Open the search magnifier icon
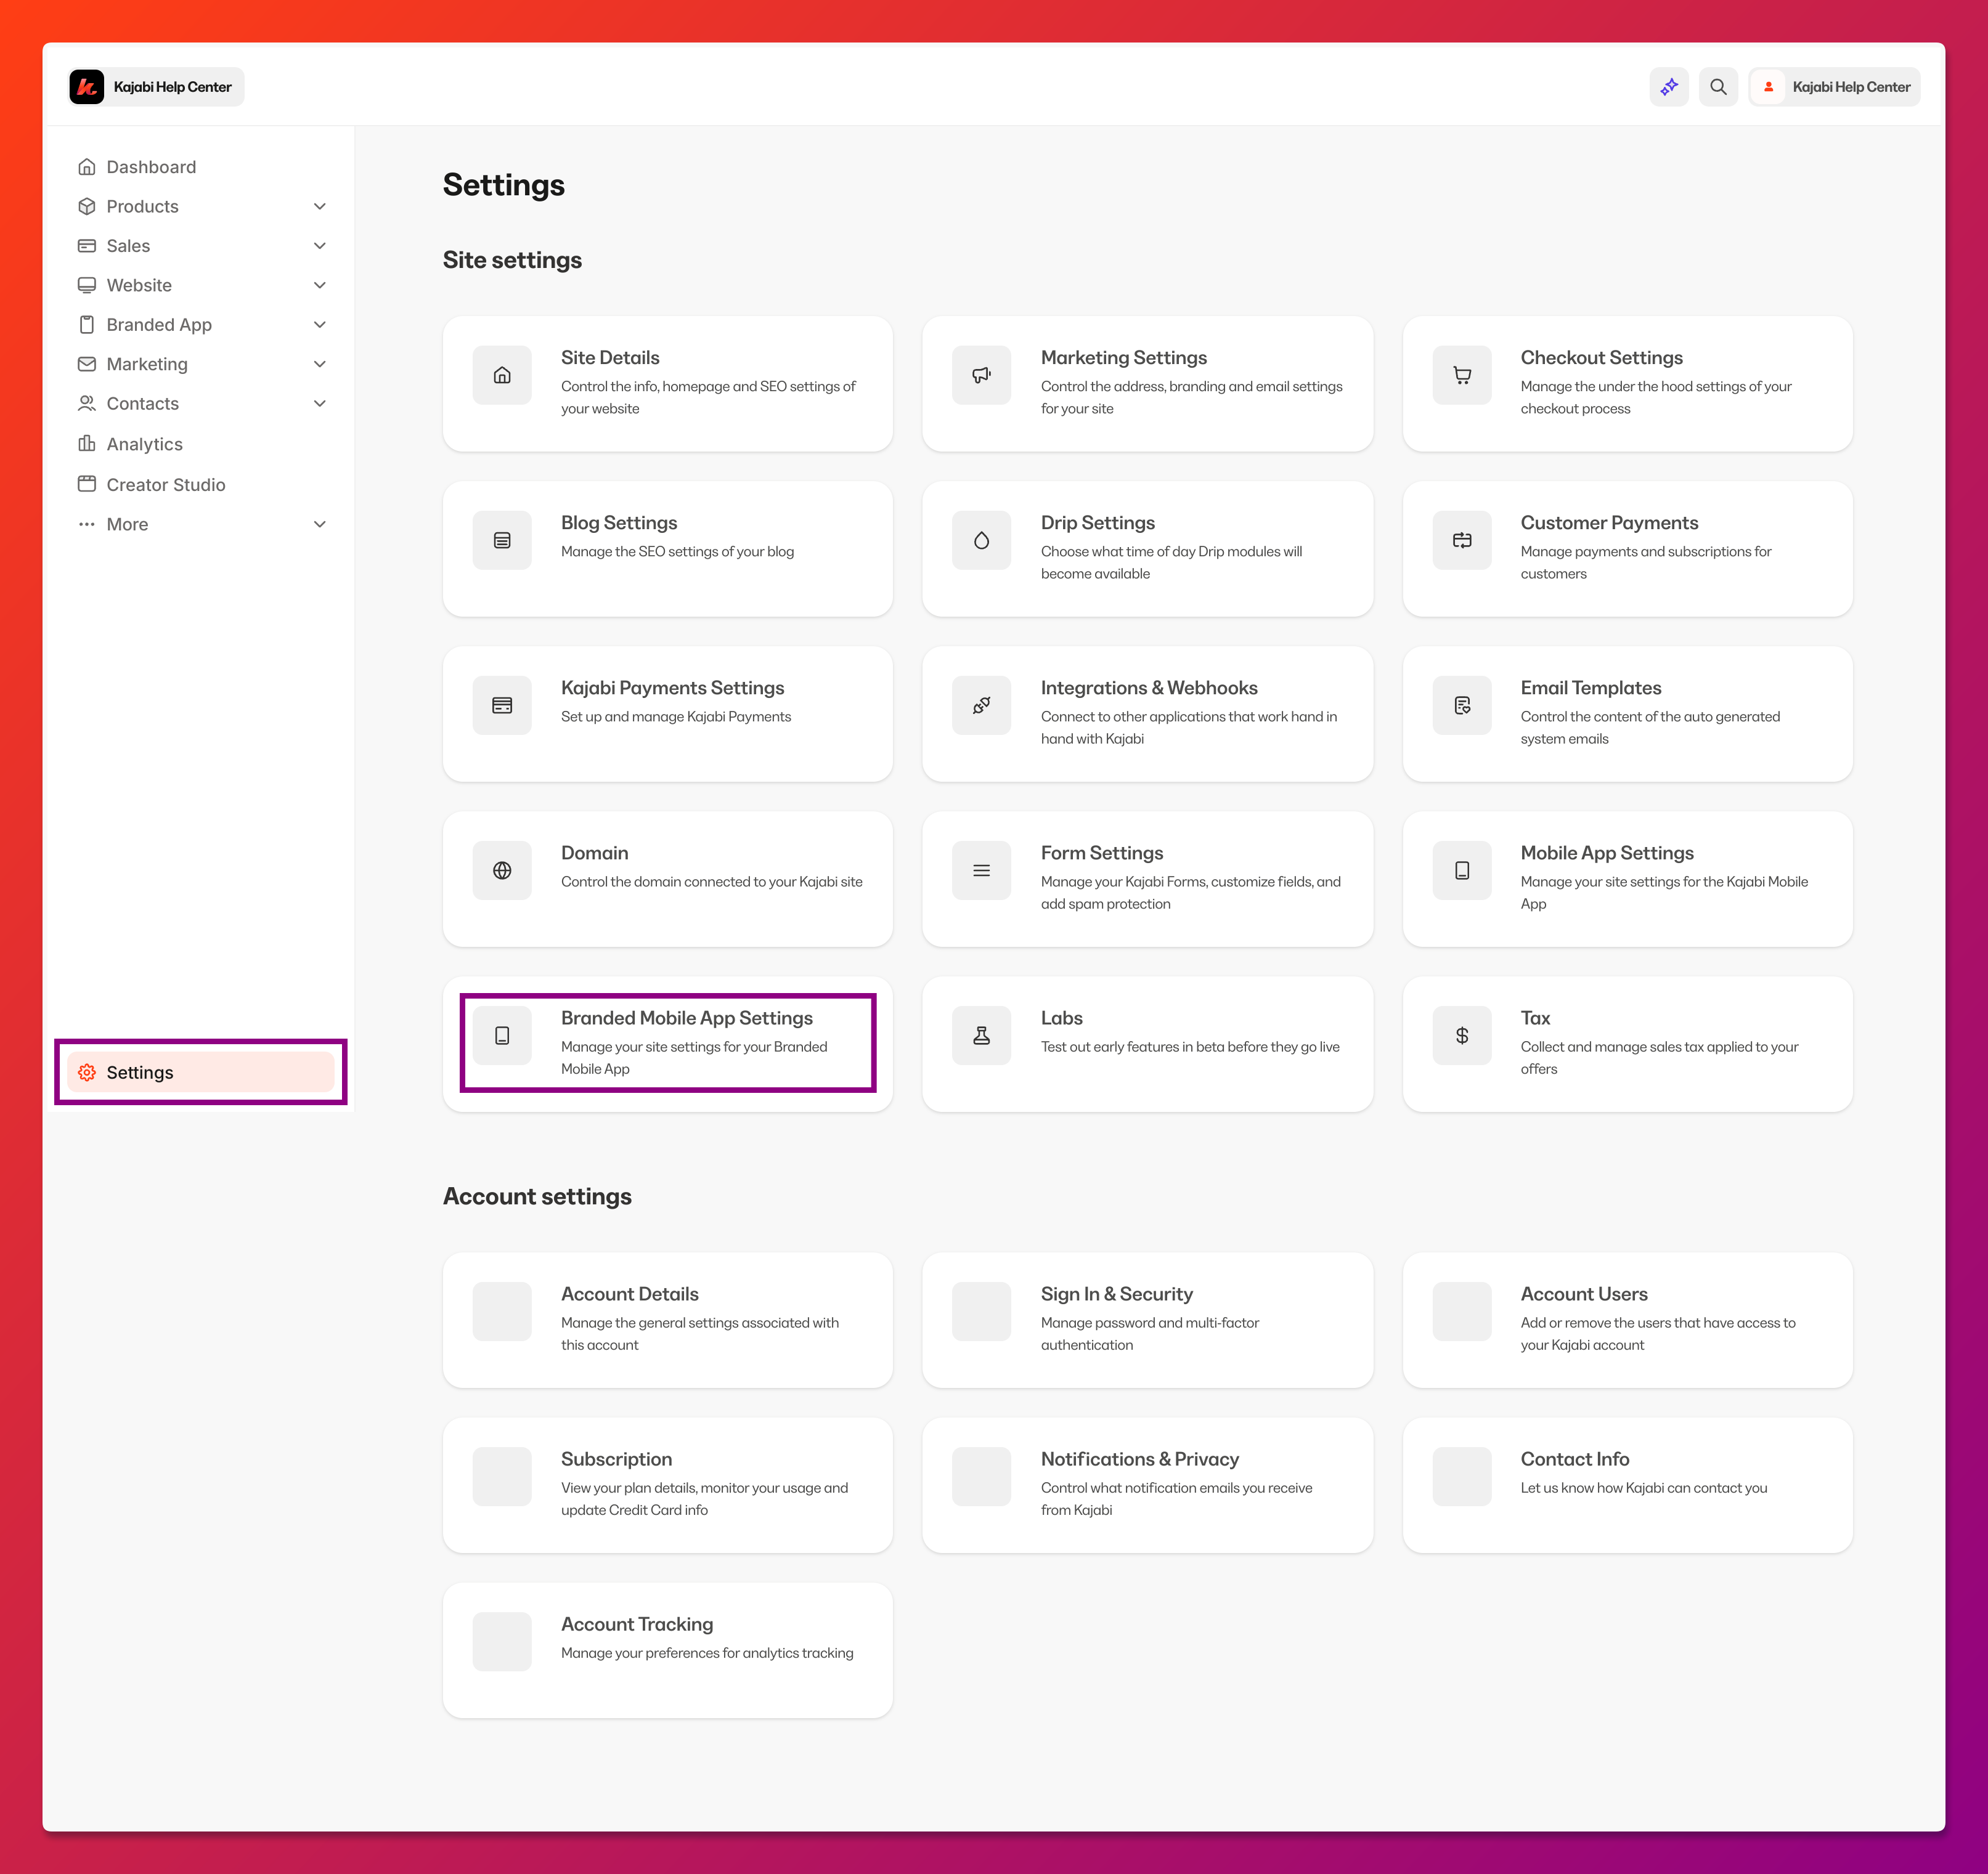Viewport: 1988px width, 1874px height. point(1718,87)
